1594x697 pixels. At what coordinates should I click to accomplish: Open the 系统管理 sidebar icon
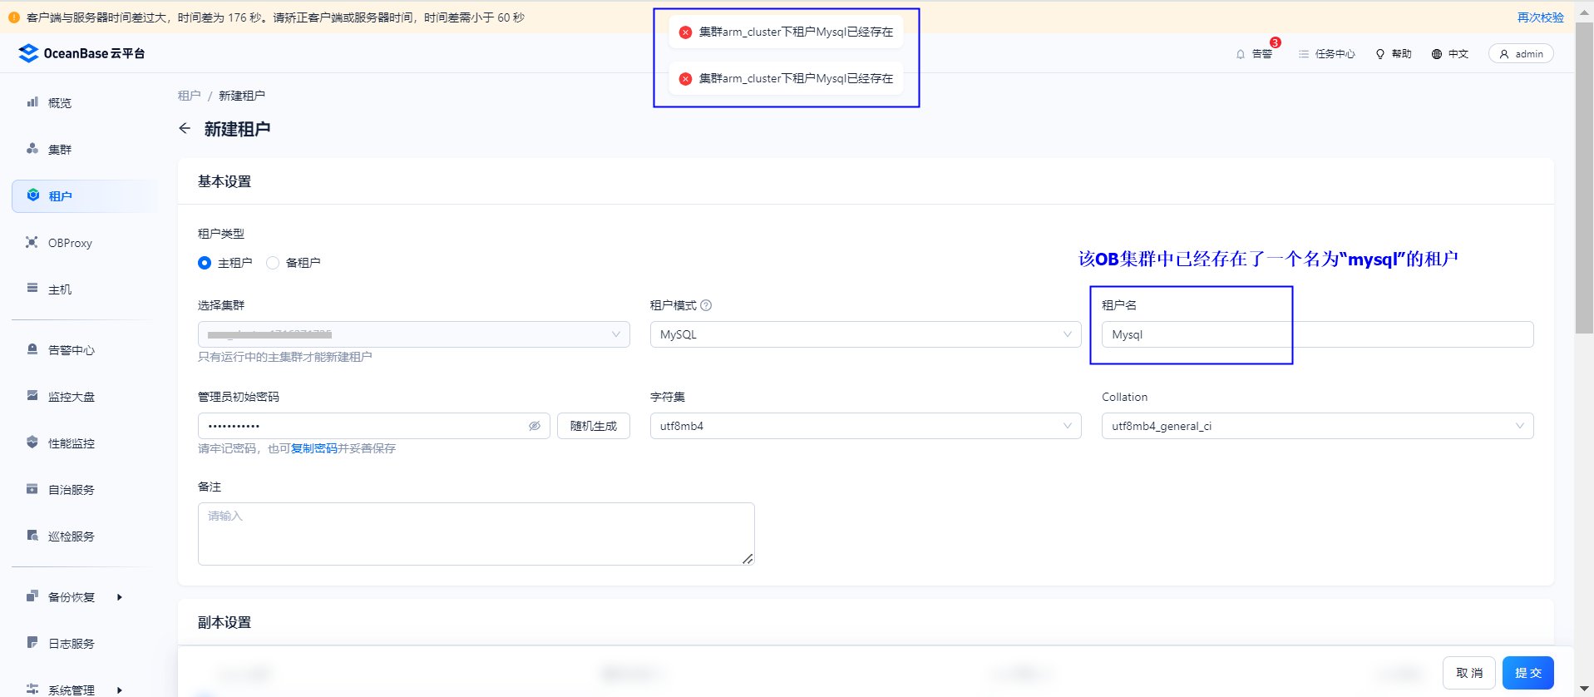32,690
